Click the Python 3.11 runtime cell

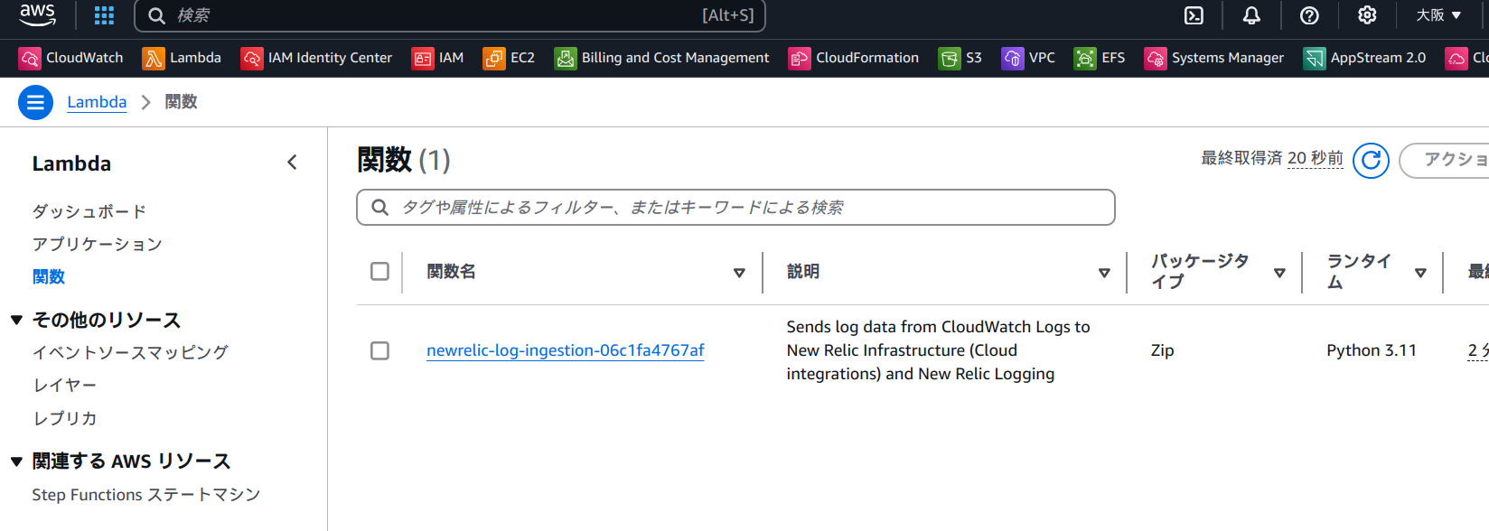point(1372,350)
